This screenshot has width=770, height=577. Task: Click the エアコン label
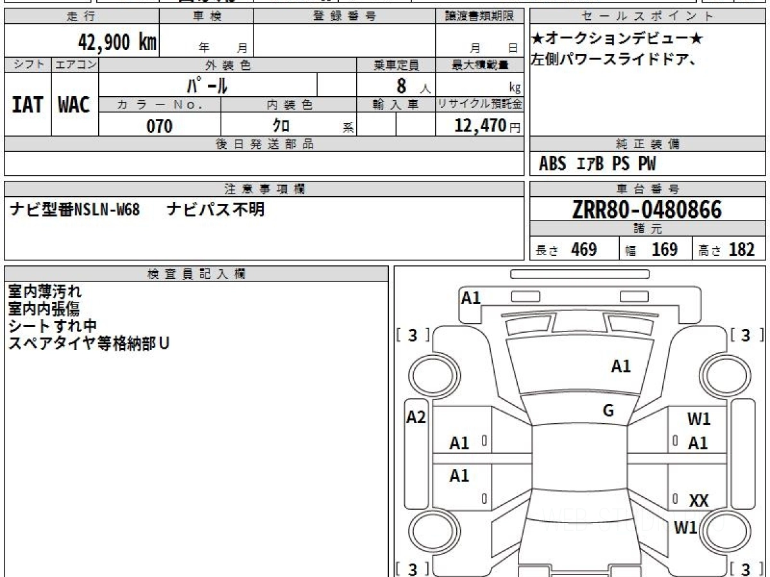(75, 65)
